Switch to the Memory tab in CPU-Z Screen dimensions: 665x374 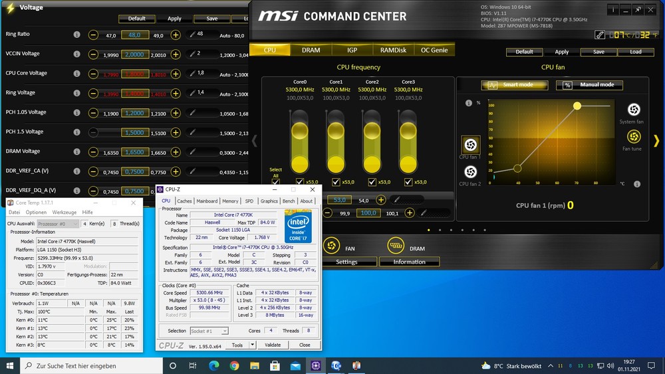point(230,201)
